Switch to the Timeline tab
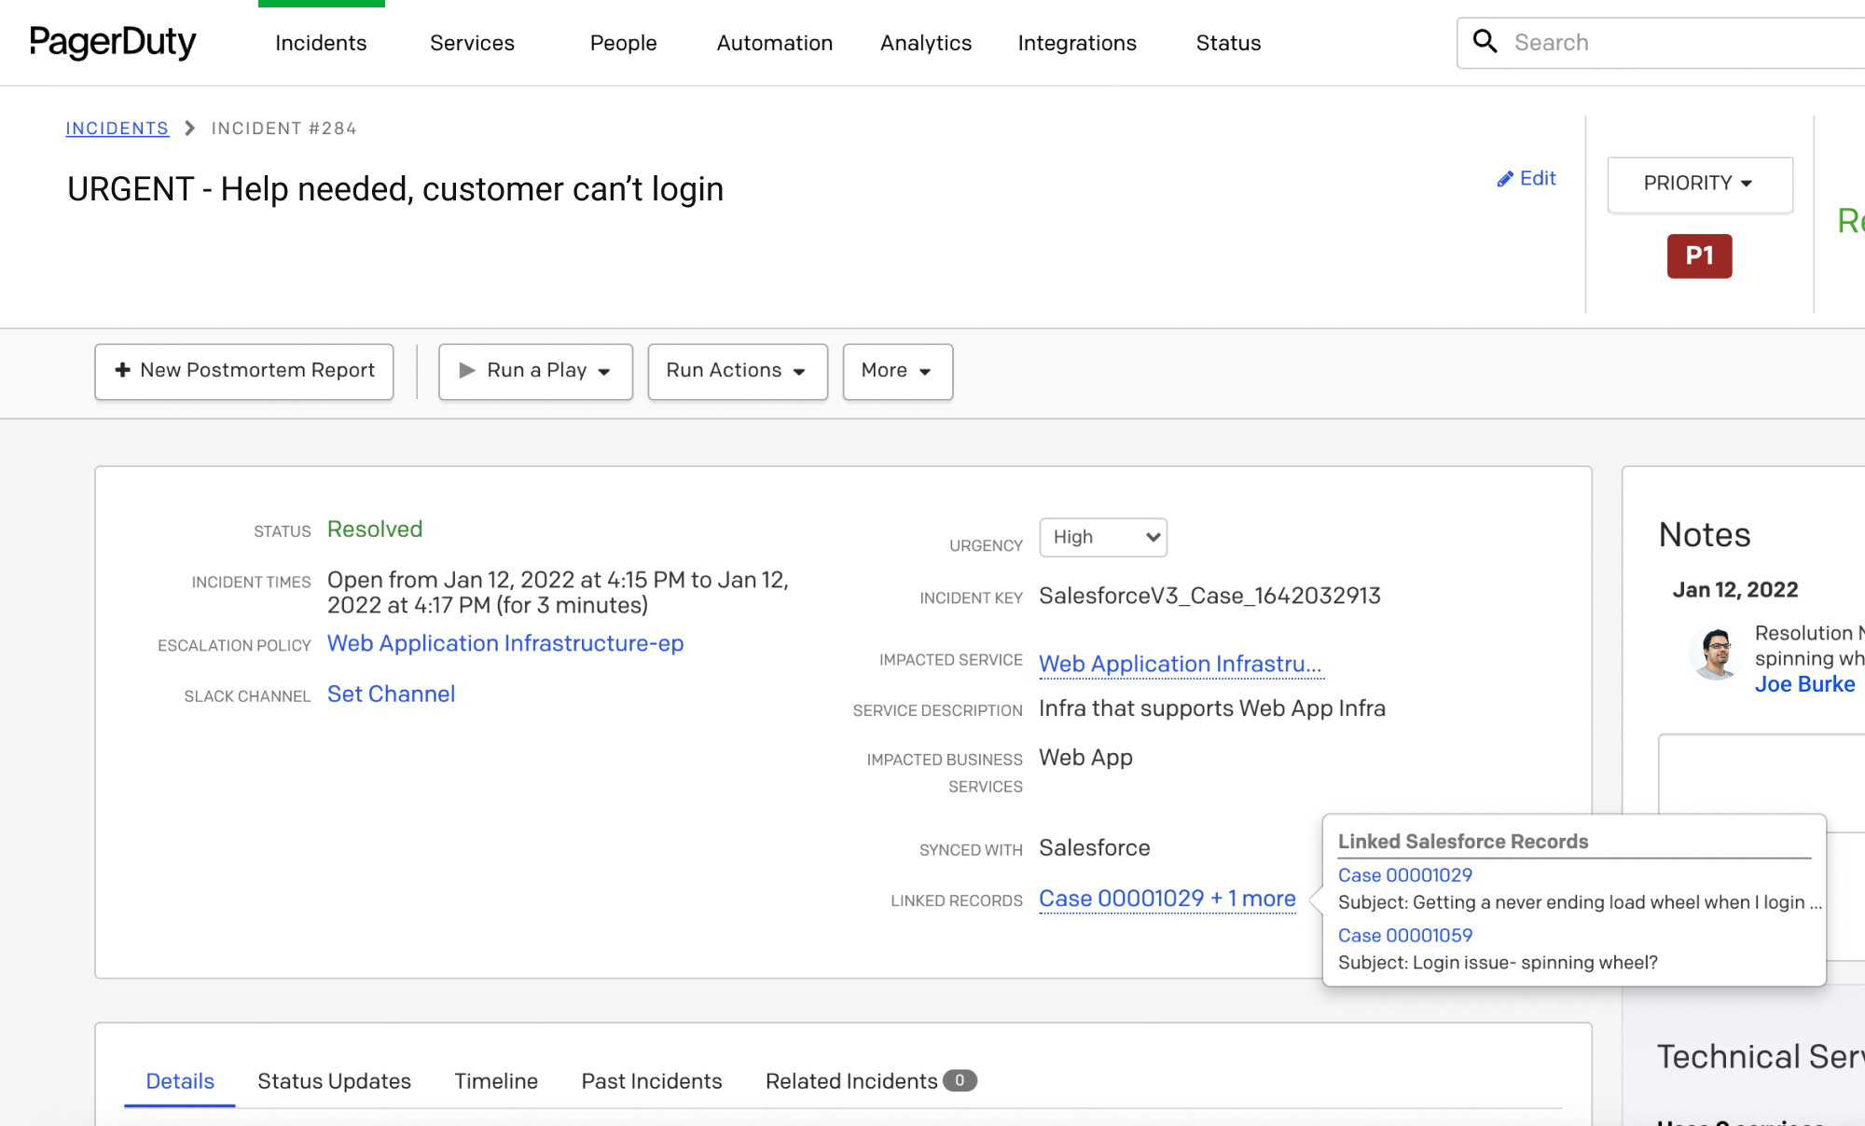The image size is (1865, 1126). pyautogui.click(x=495, y=1081)
